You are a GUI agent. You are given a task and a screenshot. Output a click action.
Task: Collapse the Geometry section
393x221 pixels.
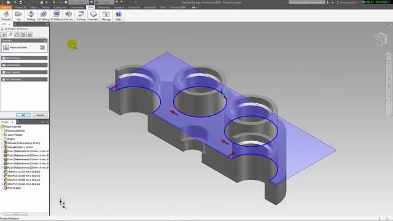pos(45,41)
